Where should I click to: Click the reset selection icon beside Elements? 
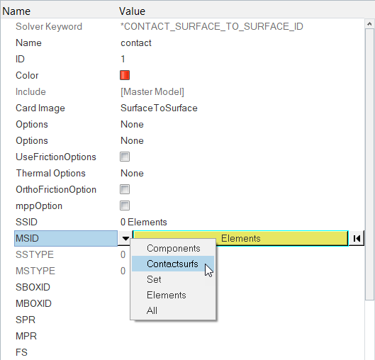[357, 238]
